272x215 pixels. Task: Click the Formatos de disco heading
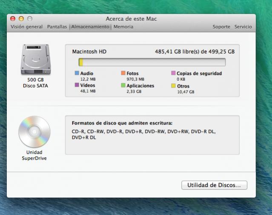(122, 123)
